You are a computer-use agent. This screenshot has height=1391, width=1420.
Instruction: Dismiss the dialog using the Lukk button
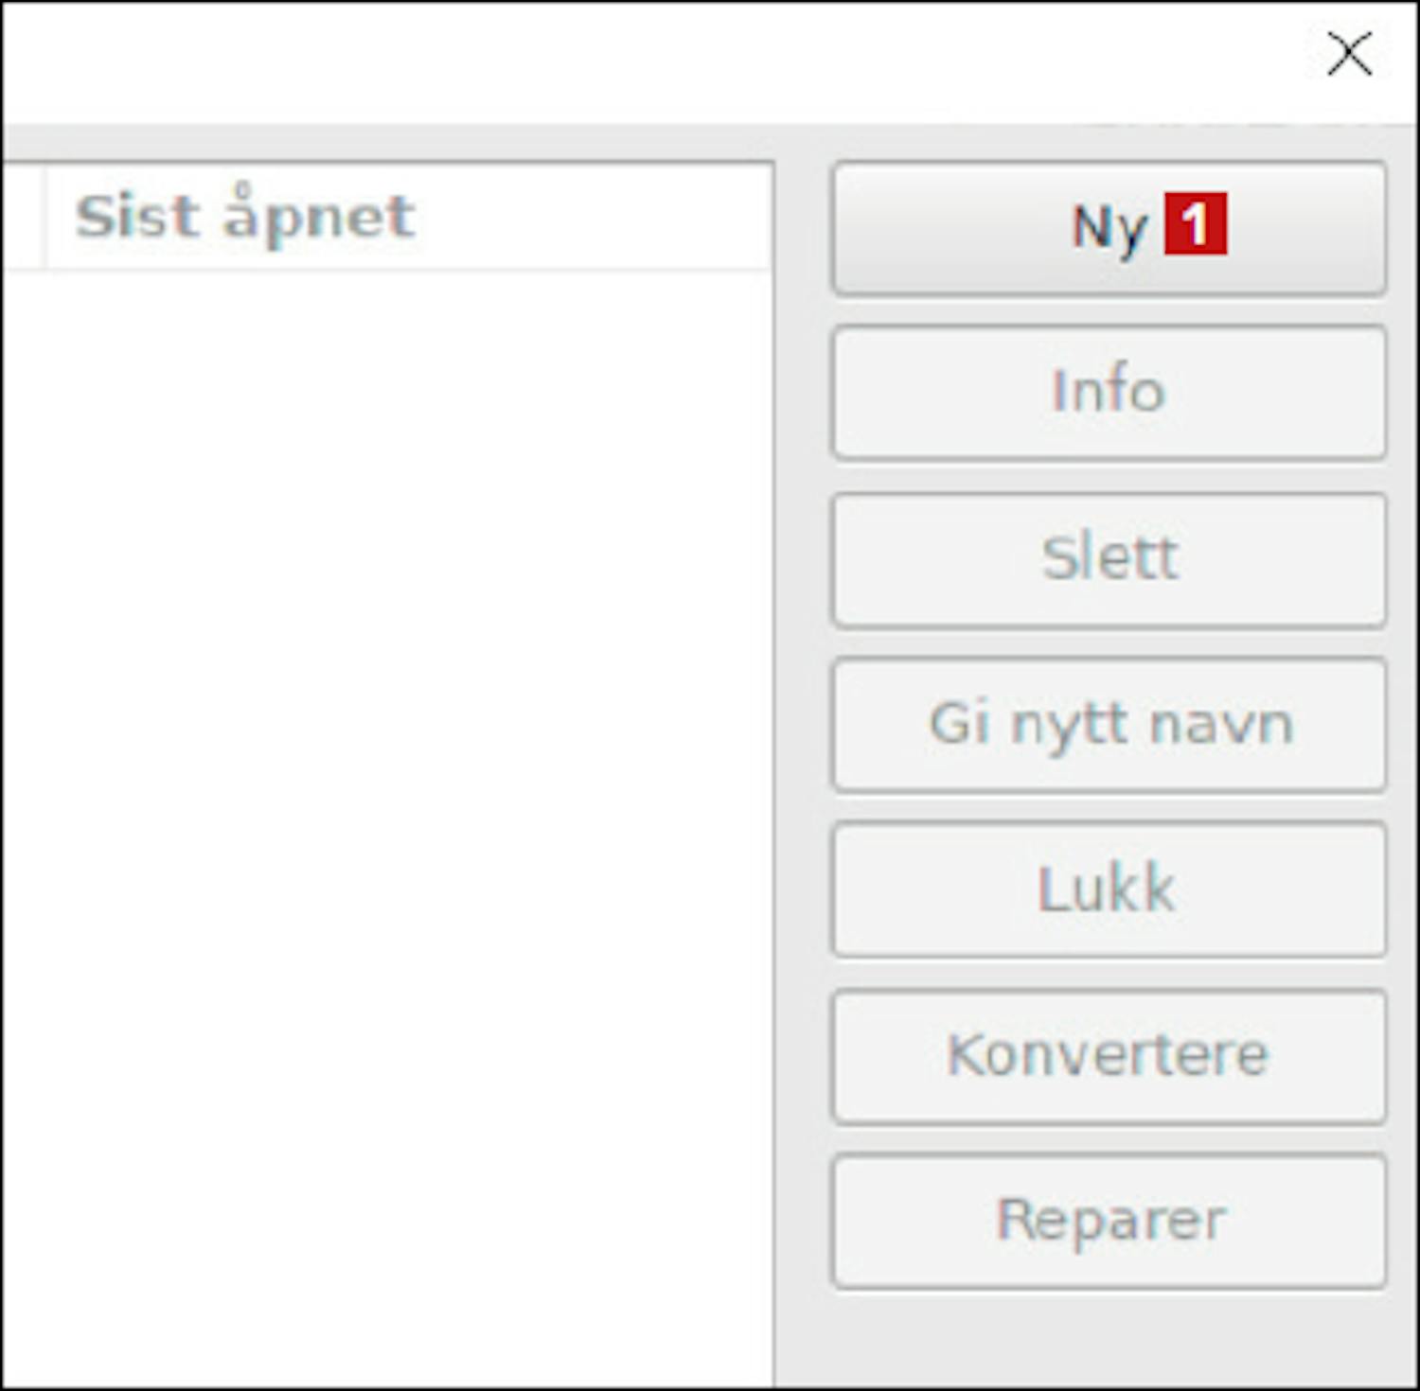coord(1109,889)
